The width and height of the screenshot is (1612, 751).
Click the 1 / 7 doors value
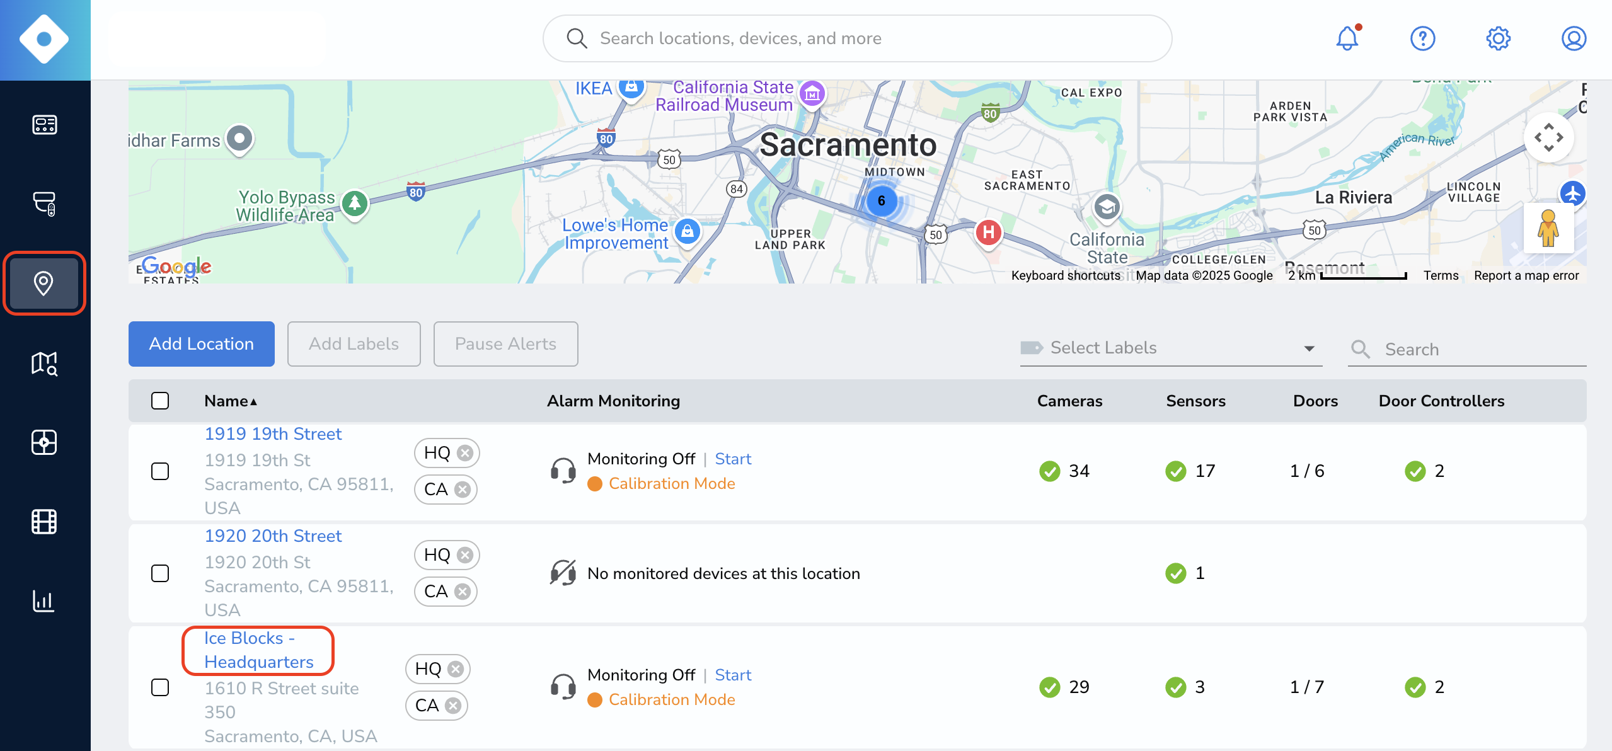click(x=1307, y=687)
